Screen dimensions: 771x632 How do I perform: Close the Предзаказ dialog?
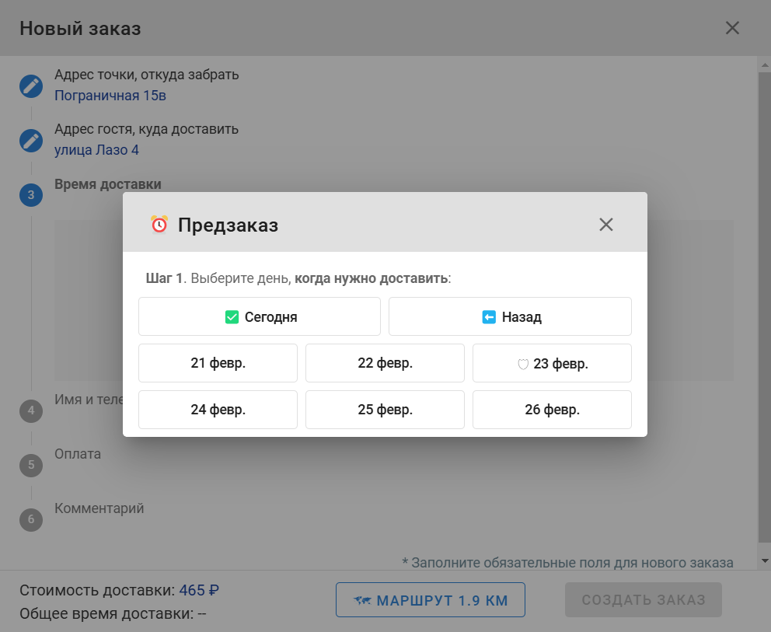[606, 225]
